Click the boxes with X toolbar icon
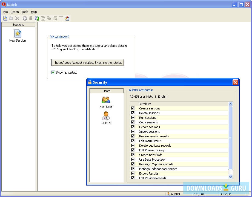This screenshot has height=197, width=252. tap(49, 18)
